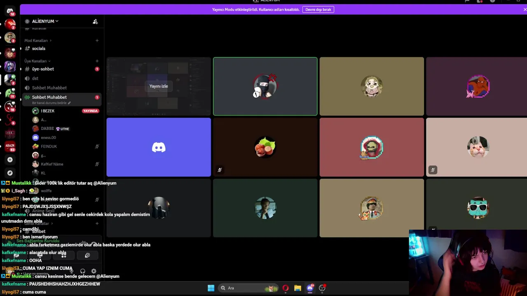Screen dimensions: 527x296
Task: Click Yayını izle to watch stream
Action: [159, 86]
